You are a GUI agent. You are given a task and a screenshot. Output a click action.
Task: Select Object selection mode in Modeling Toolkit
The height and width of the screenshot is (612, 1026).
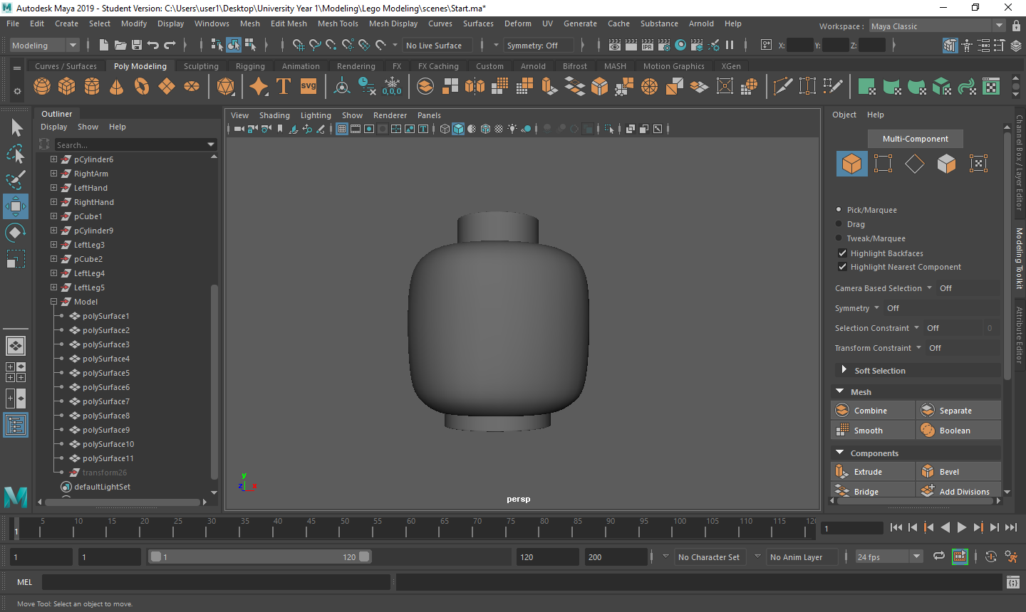coord(851,164)
